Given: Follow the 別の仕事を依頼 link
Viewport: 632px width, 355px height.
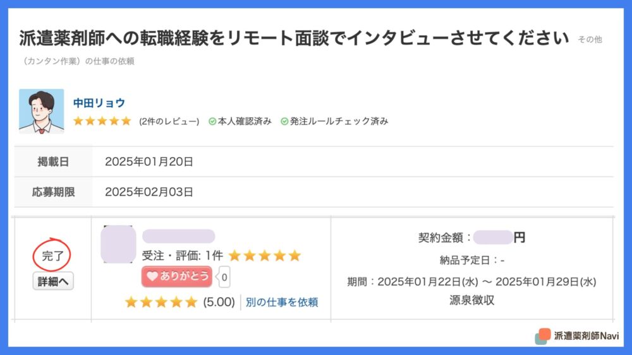Looking at the screenshot, I should click(282, 302).
